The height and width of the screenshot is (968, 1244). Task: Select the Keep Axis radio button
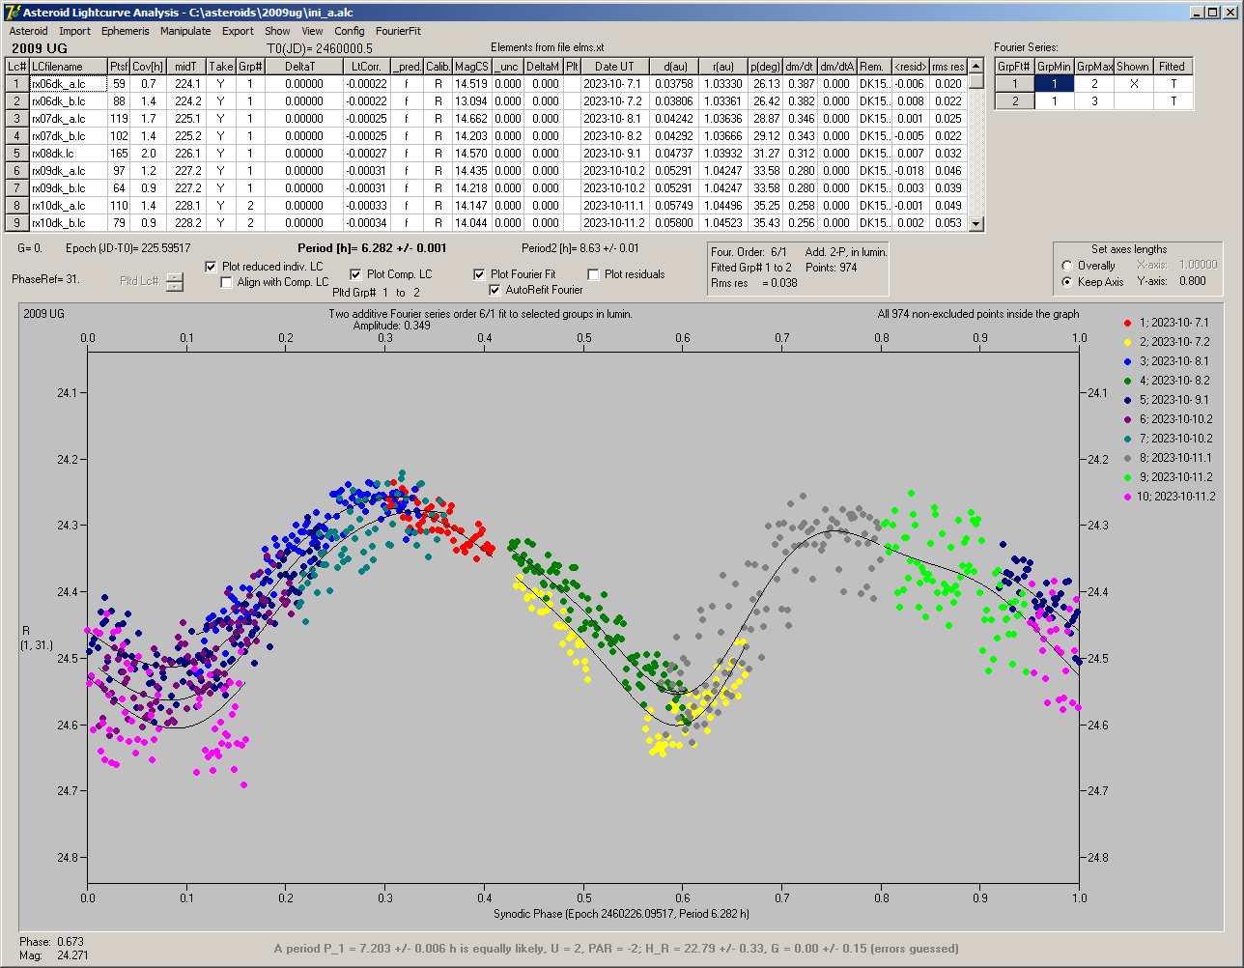(x=1067, y=282)
